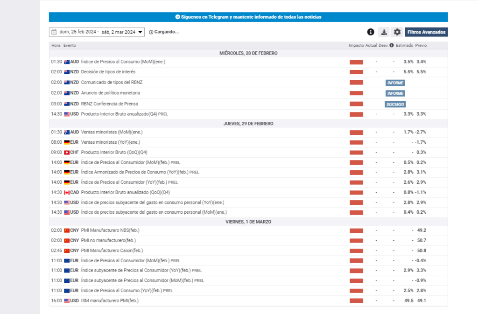Click the info icon in the calendar toolbar
This screenshot has height=314, width=478.
pyautogui.click(x=371, y=32)
